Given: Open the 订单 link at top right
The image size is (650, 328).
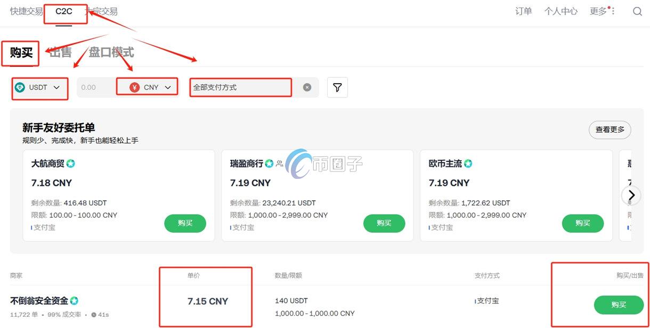Looking at the screenshot, I should [523, 11].
